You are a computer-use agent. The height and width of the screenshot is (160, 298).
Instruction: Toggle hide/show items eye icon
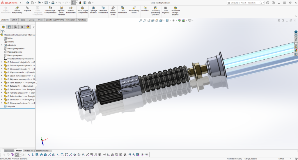173,21
